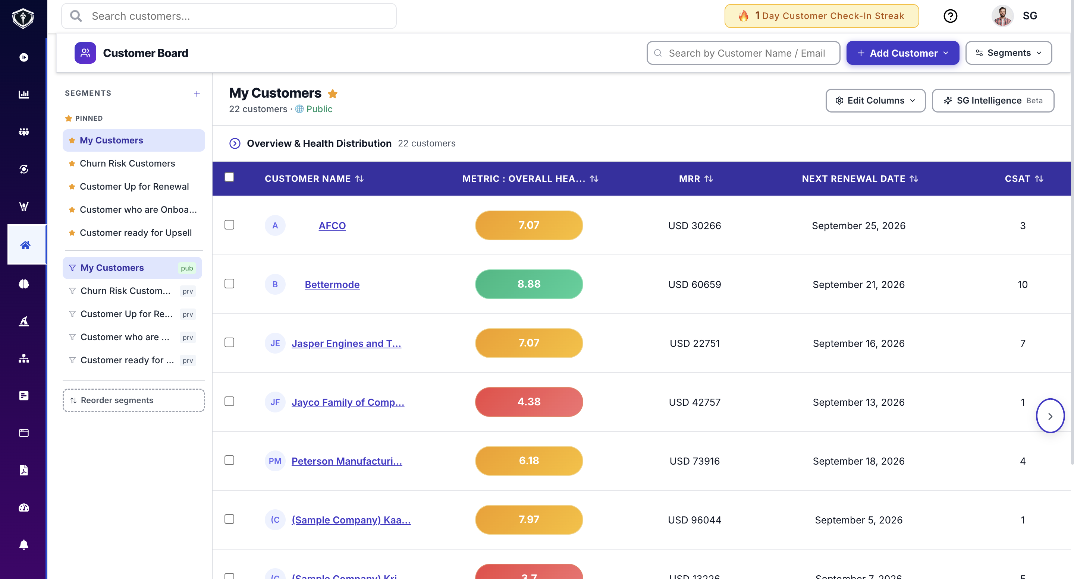Screen dimensions: 1074x579
Task: Open the notifications bell sidebar icon
Action: (x=24, y=544)
